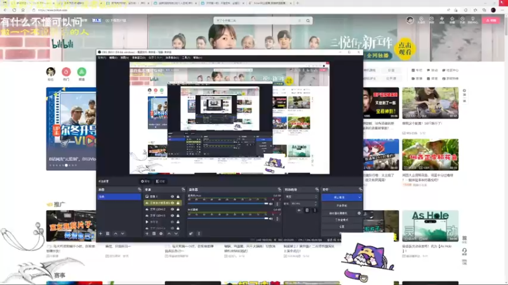This screenshot has width=508, height=285.
Task: Click 麦克风/Aux volume slider
Action: pos(228,204)
